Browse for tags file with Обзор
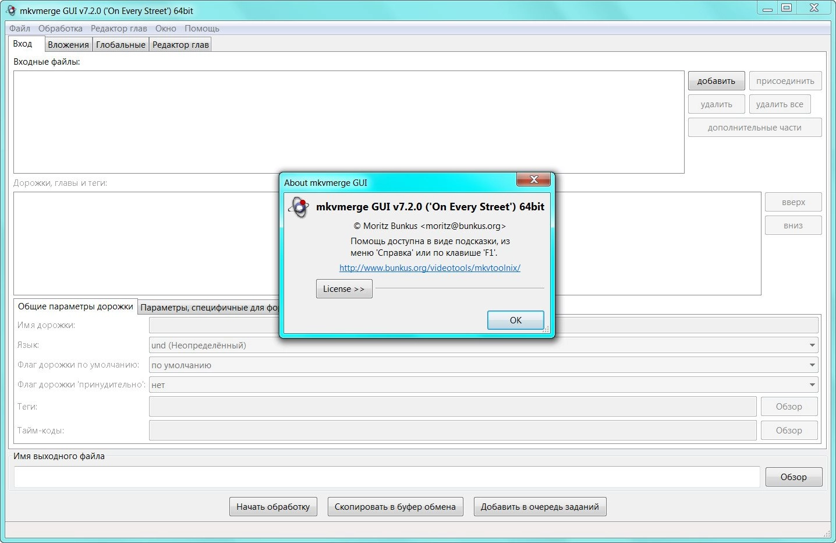The image size is (836, 543). (789, 407)
